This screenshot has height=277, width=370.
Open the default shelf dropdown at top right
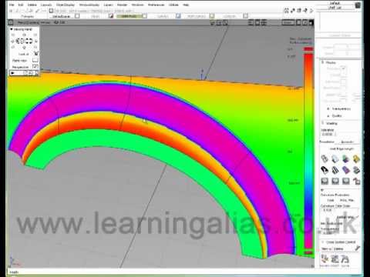pyautogui.click(x=335, y=3)
